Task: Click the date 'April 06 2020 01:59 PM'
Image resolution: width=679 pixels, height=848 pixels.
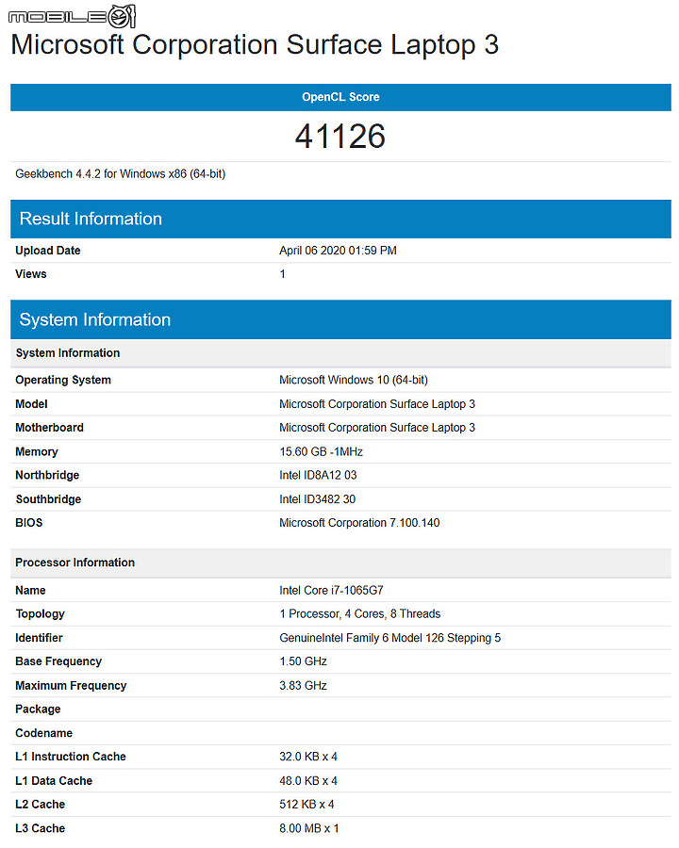Action: click(338, 251)
